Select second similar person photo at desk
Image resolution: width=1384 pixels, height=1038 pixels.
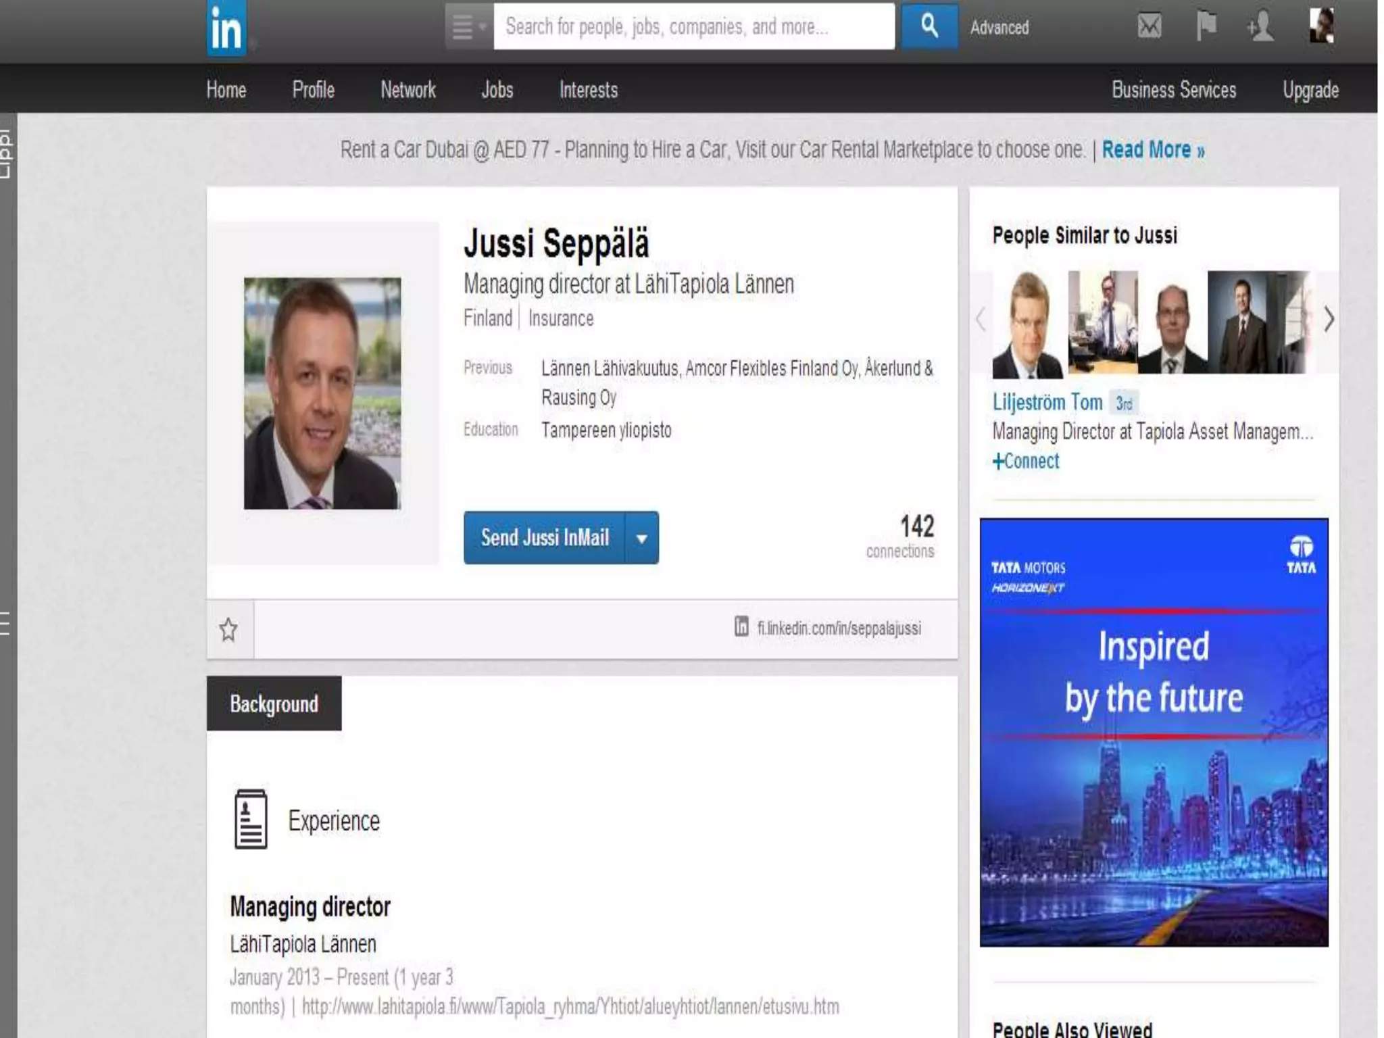pos(1103,322)
